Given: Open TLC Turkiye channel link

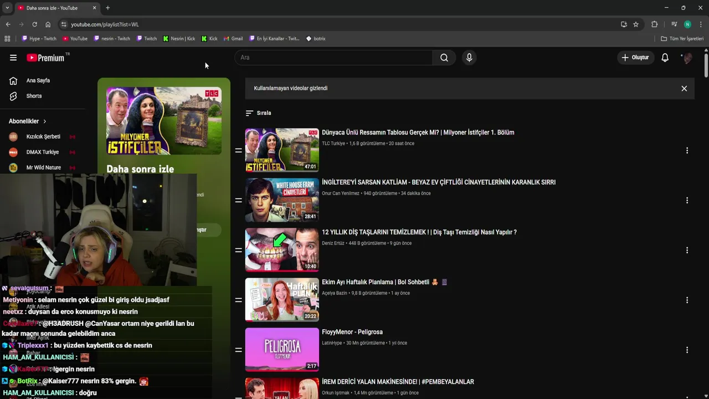Looking at the screenshot, I should [x=333, y=144].
